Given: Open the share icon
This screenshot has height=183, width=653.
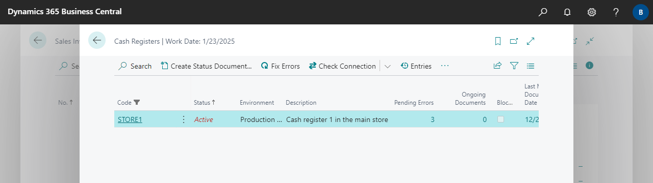Looking at the screenshot, I should [497, 66].
